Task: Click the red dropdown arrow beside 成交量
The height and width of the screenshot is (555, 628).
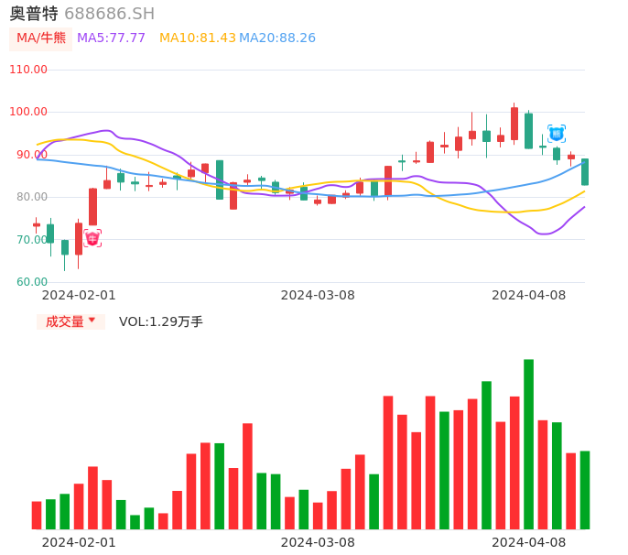Action: (92, 321)
